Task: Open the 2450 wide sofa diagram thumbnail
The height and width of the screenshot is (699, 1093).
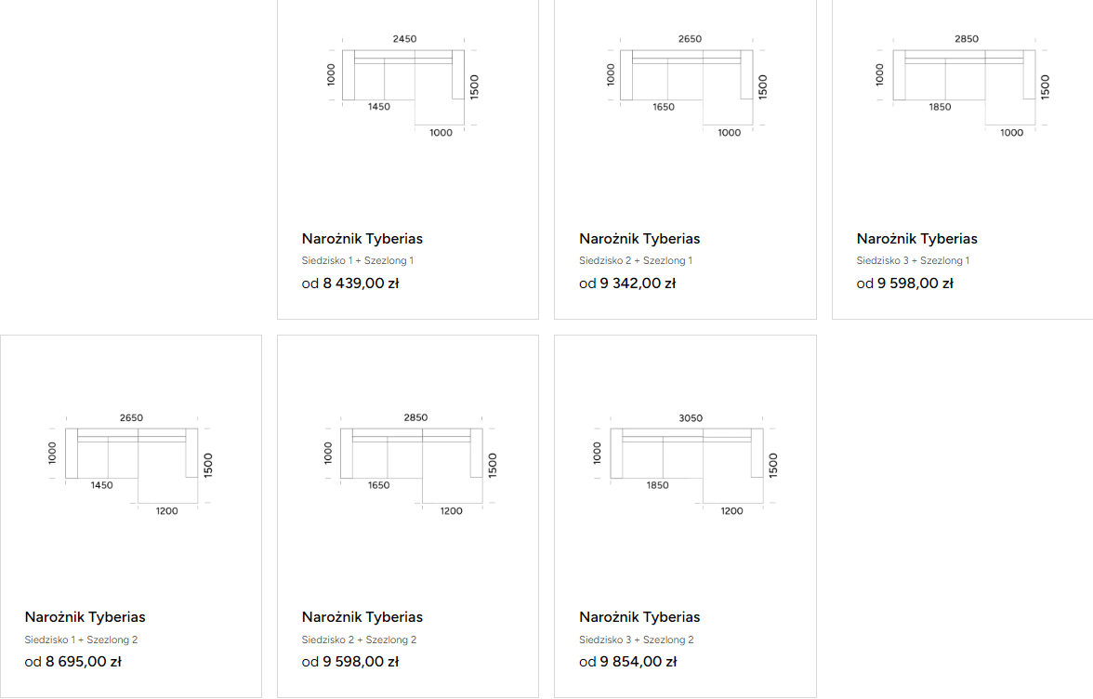Action: pyautogui.click(x=403, y=86)
